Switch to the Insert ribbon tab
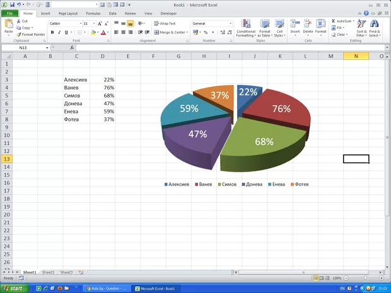 (x=45, y=13)
